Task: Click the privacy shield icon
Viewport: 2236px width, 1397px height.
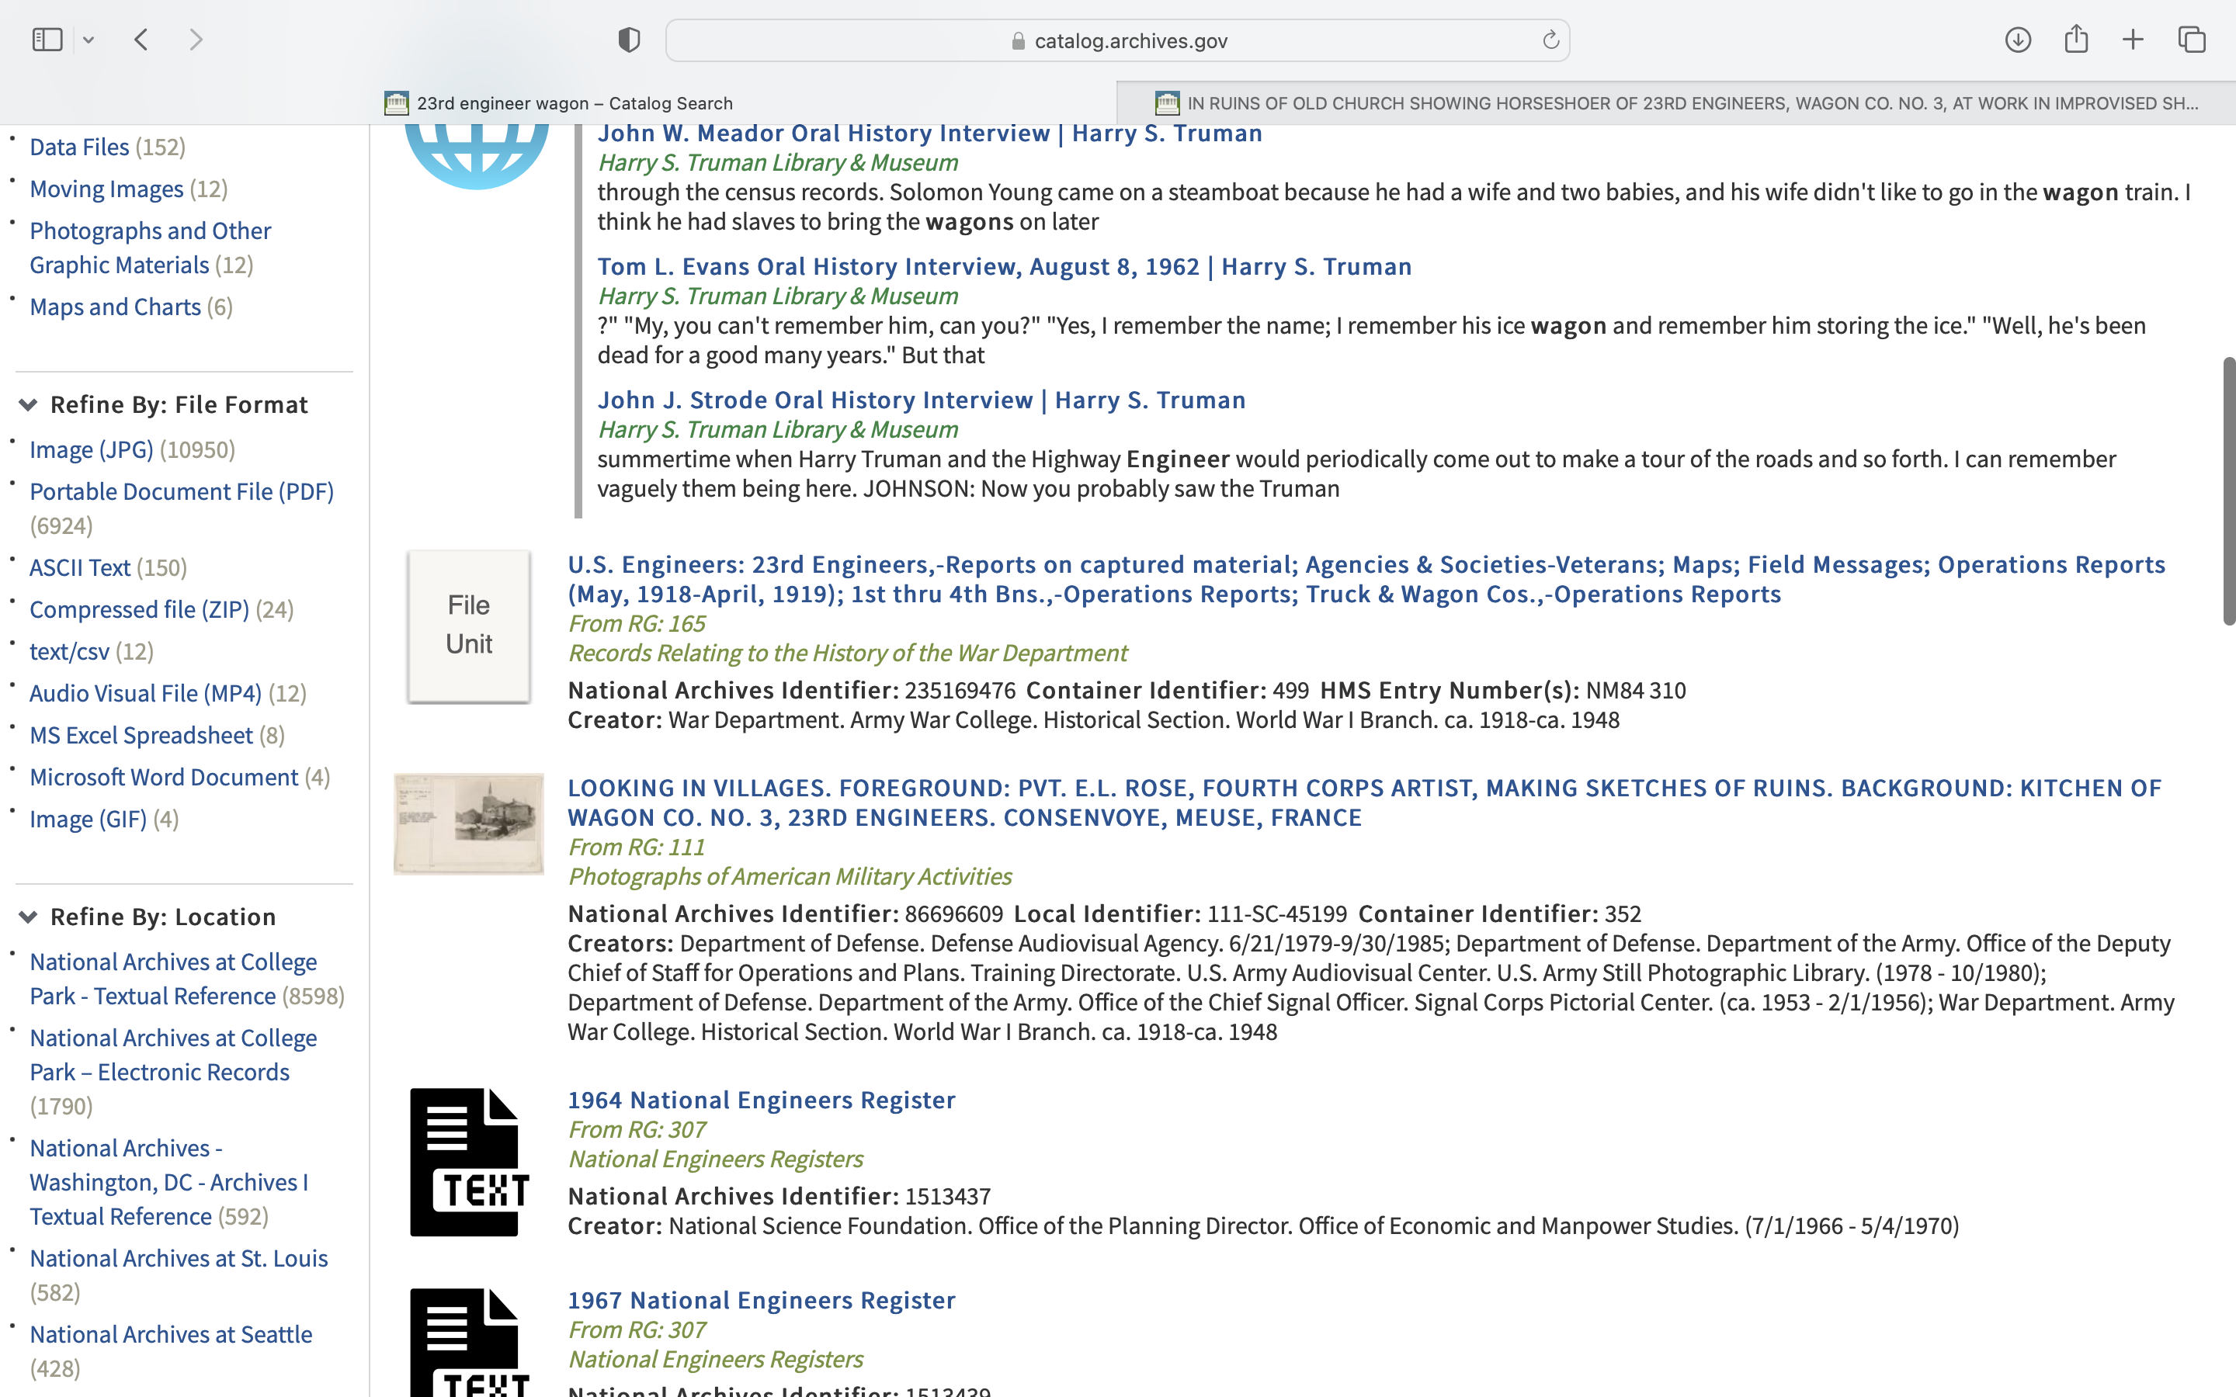Action: pyautogui.click(x=629, y=40)
